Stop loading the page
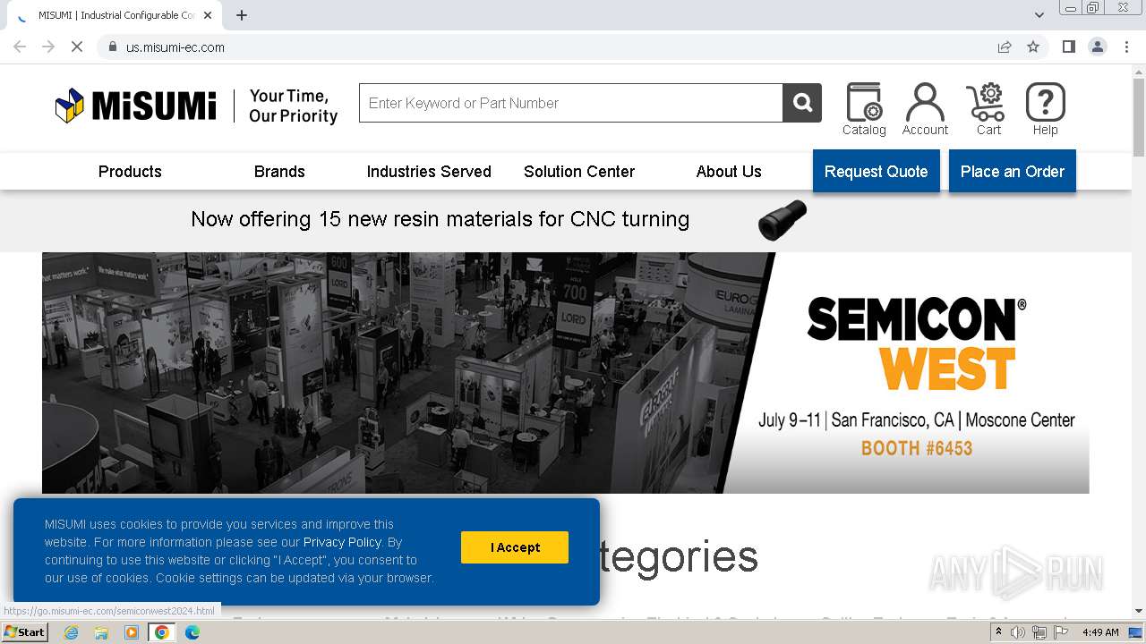Viewport: 1146px width, 644px height. click(77, 47)
